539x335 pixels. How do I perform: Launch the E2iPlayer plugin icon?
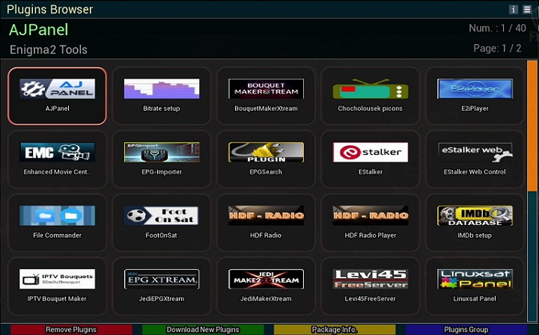tap(475, 88)
